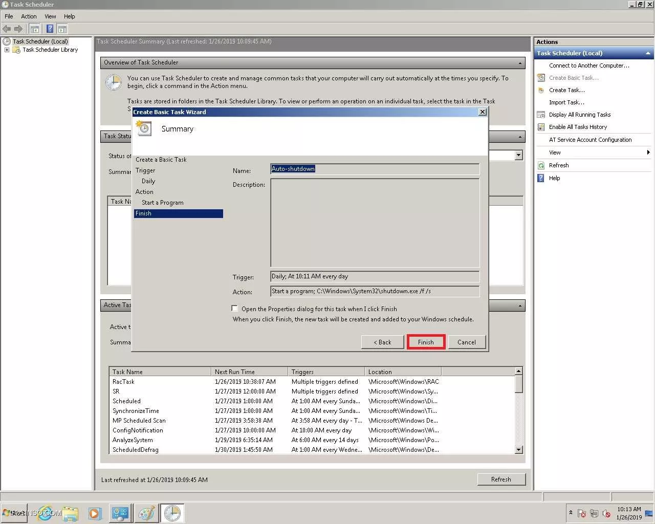Click the blue Help toolbar icon
Image resolution: width=655 pixels, height=524 pixels.
point(50,29)
